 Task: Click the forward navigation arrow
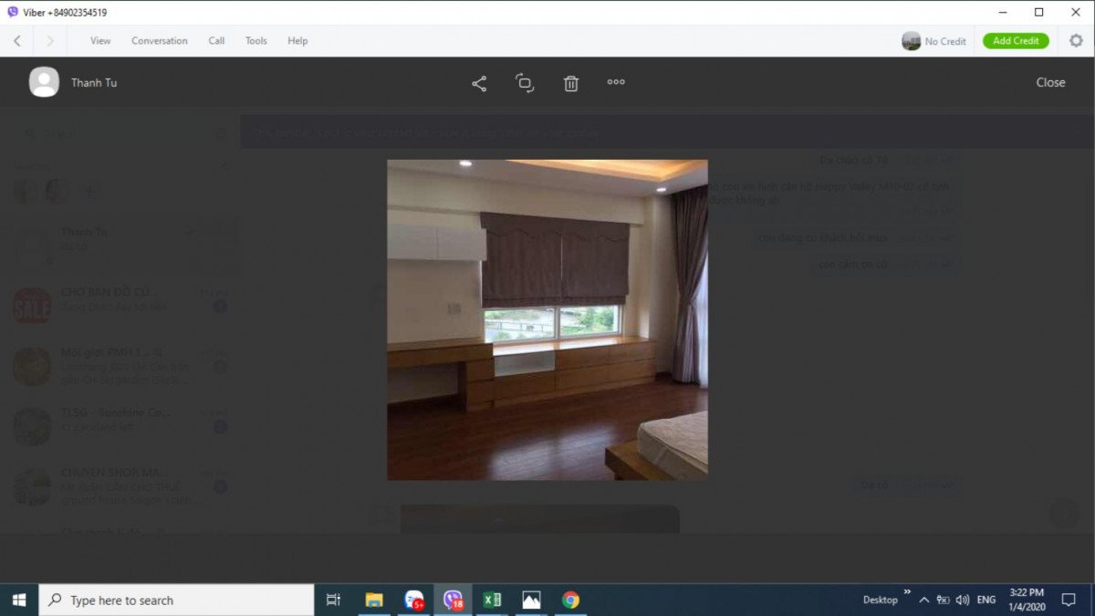click(x=49, y=41)
